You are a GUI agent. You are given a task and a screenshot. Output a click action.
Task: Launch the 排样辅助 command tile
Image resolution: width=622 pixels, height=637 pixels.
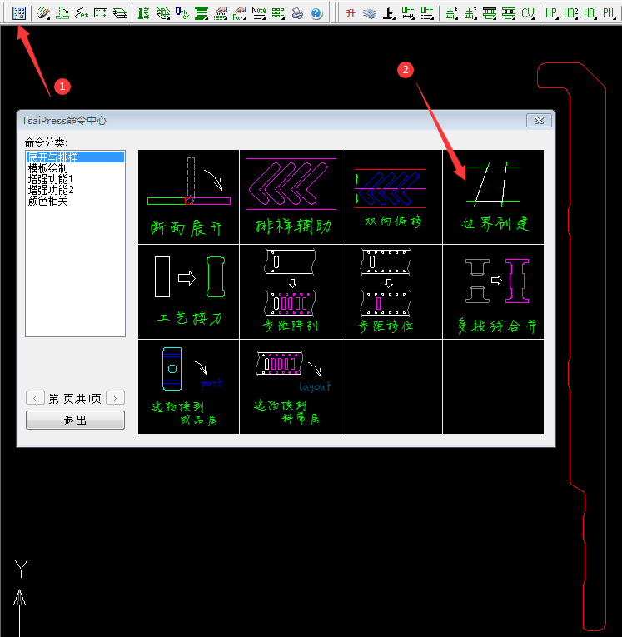pos(290,197)
